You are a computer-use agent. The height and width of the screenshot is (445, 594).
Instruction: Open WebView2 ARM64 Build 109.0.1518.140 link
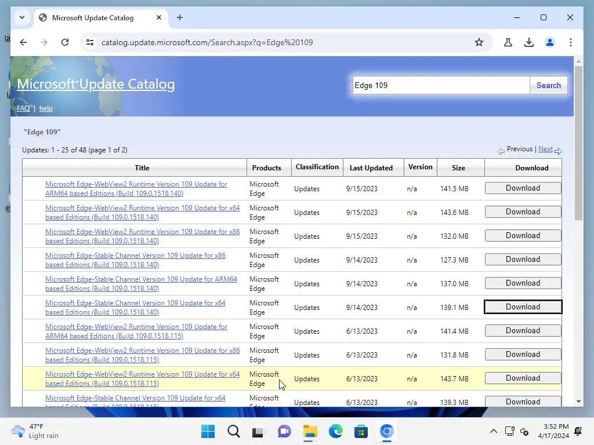136,188
